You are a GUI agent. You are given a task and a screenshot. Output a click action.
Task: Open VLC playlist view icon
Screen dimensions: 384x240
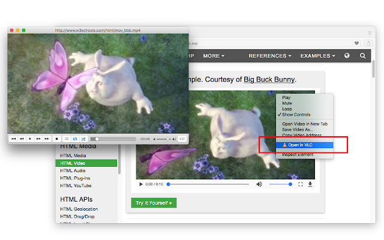click(x=67, y=139)
